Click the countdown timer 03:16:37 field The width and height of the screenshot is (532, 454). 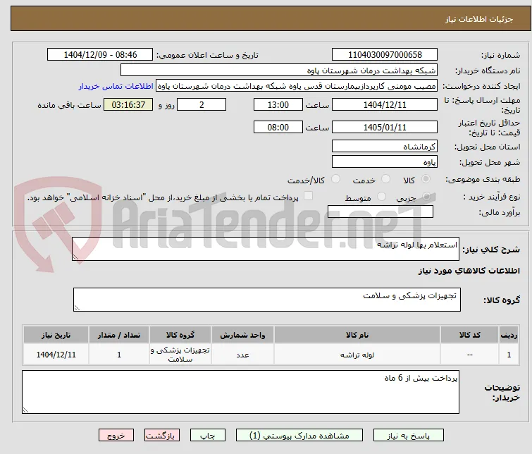coord(128,104)
